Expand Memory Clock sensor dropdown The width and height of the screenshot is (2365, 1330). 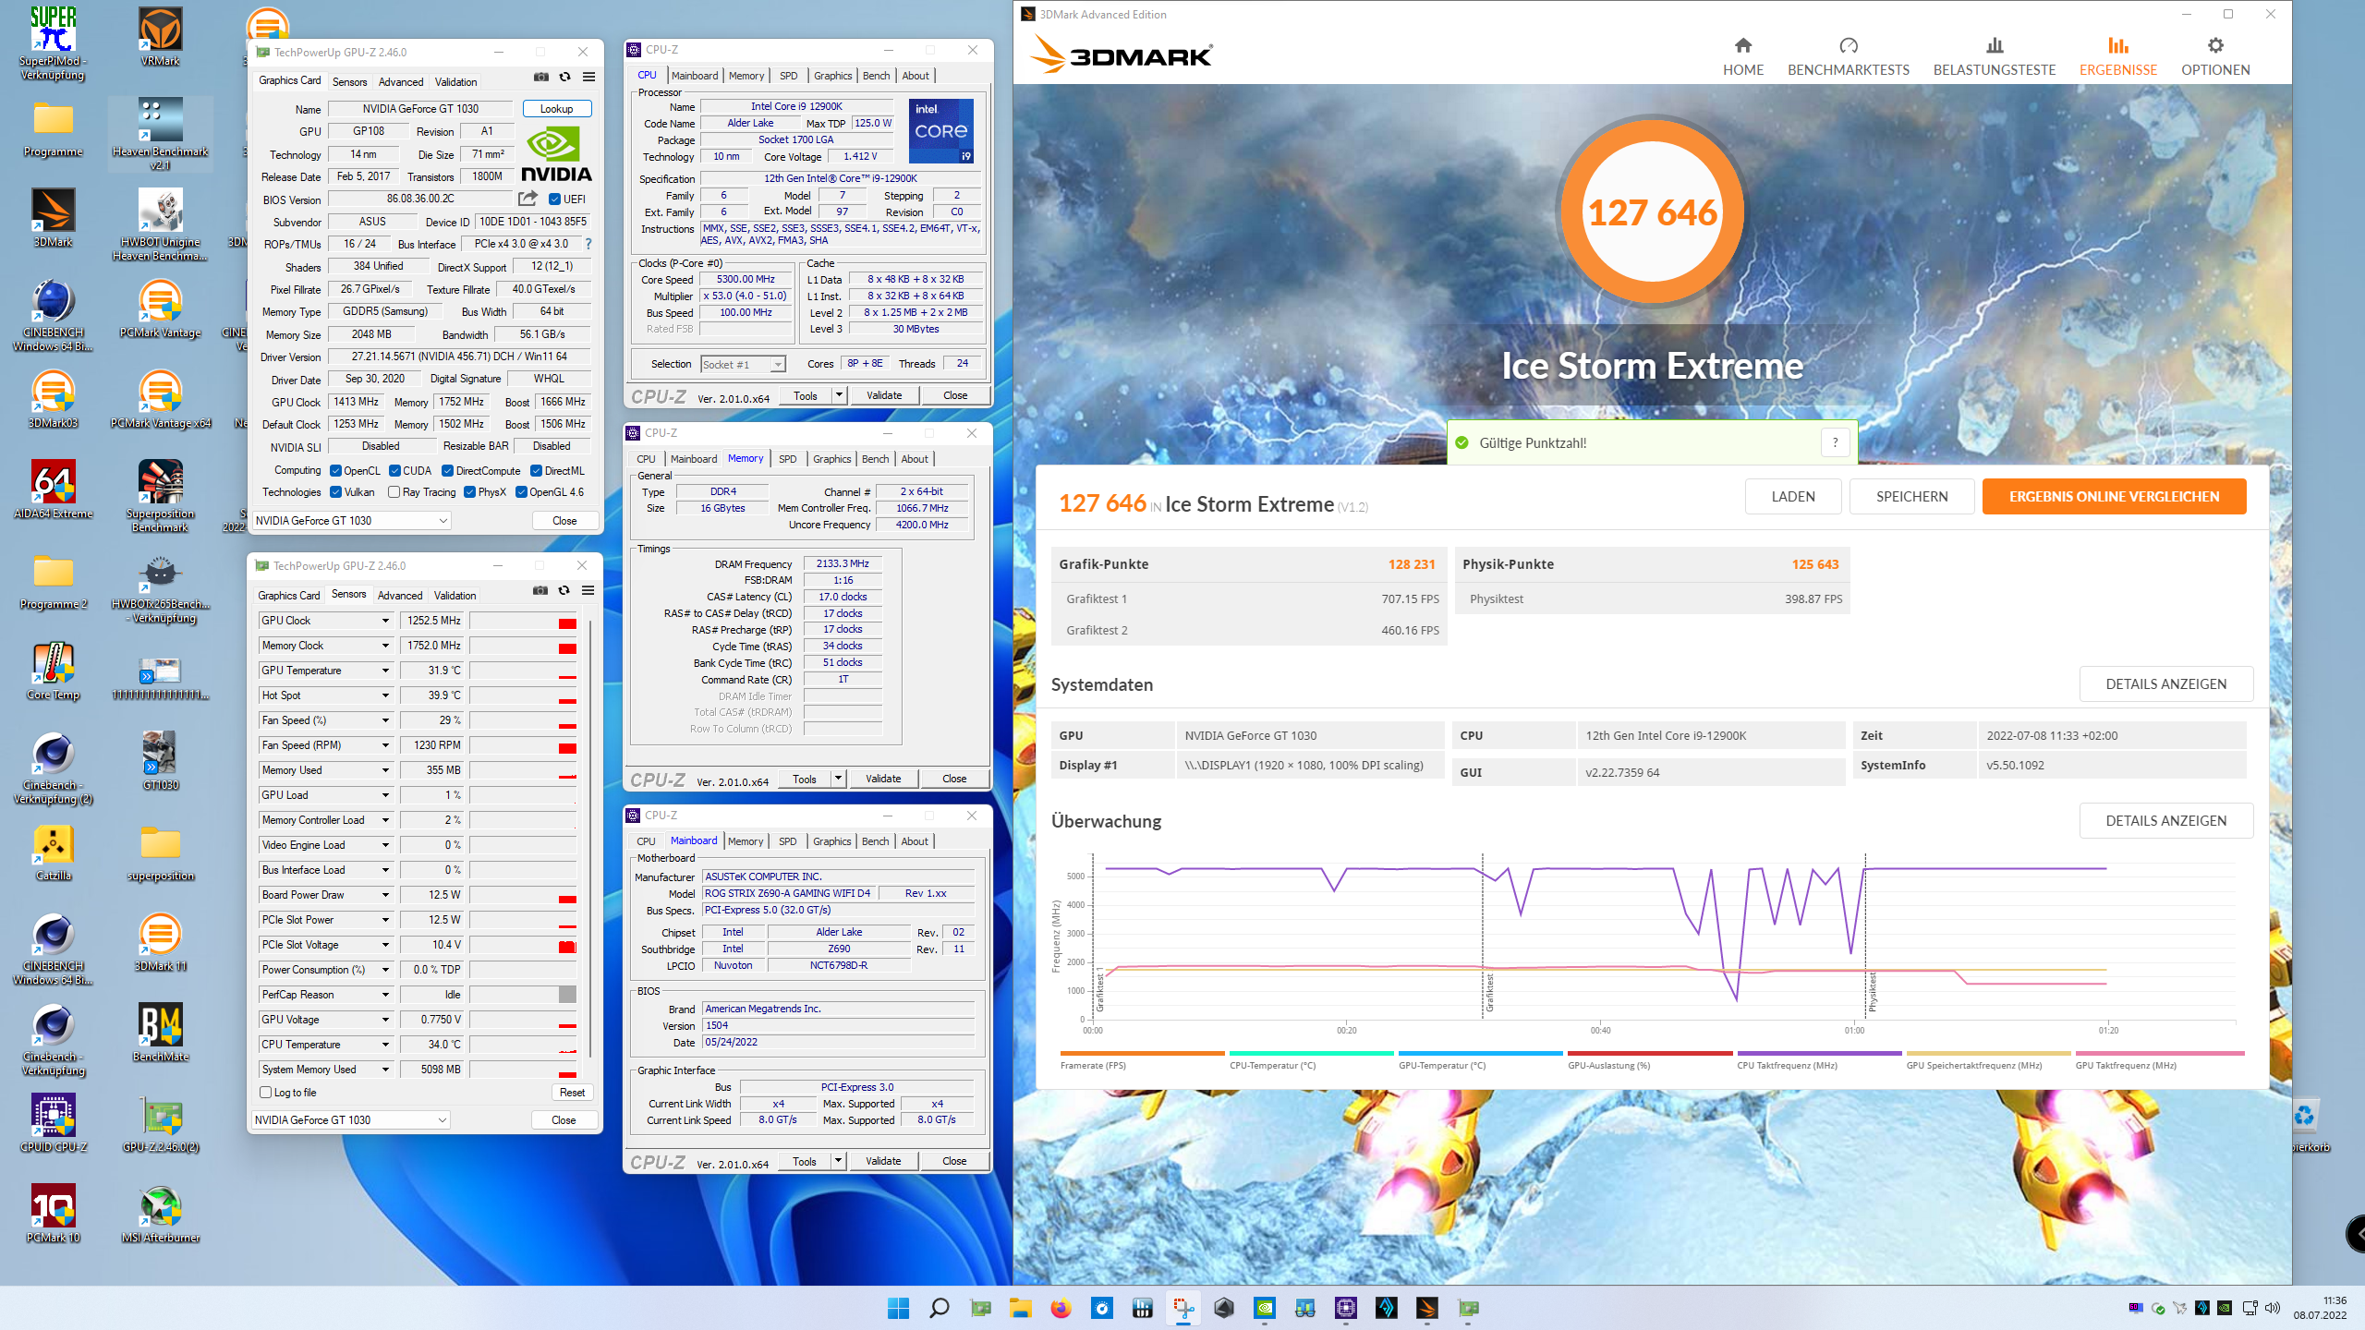point(385,646)
